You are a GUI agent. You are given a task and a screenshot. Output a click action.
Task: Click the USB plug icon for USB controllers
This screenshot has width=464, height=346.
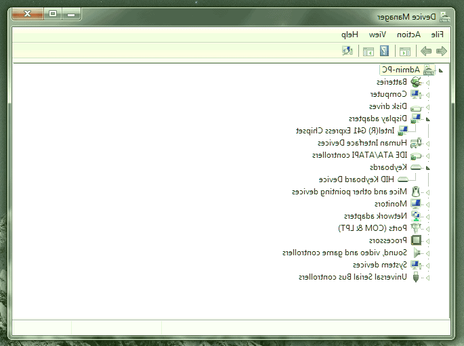[416, 277]
